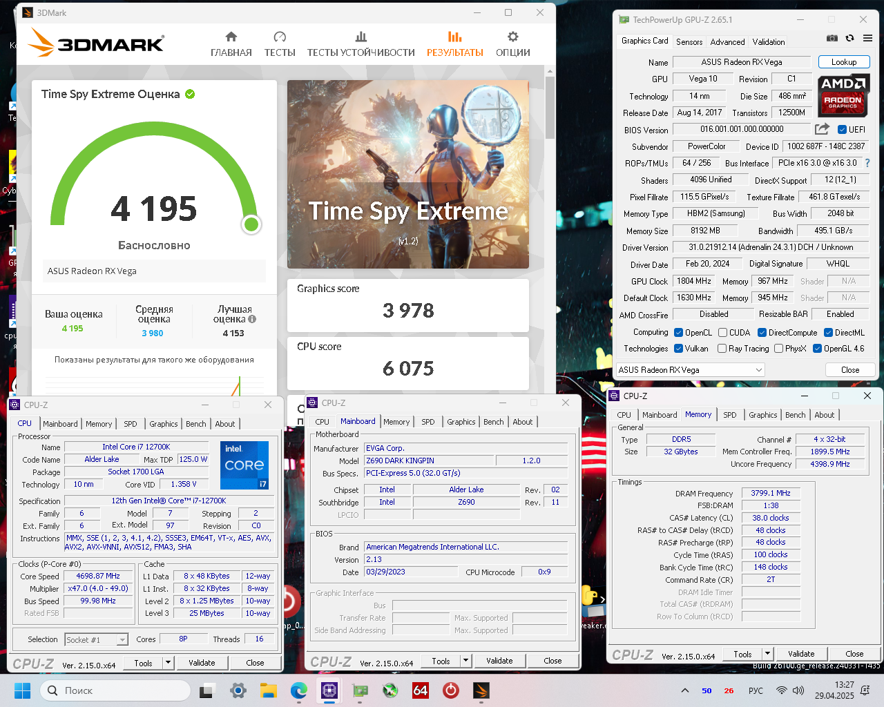The height and width of the screenshot is (707, 884).
Task: Select the РЕЗУЛЬТАТЫ results tab
Action: pos(455,44)
